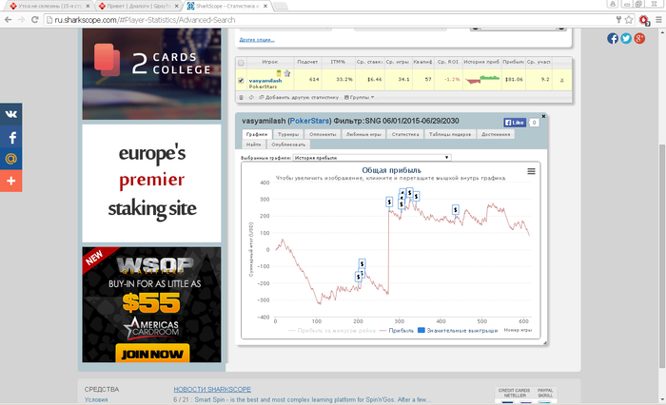This screenshot has width=666, height=405.
Task: Click the dollar marker near game 270
Action: (389, 202)
